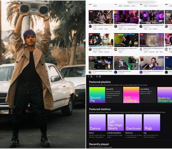Open the avatar of the Happy Birthday piano streamer
The width and height of the screenshot is (172, 149).
tap(90, 26)
